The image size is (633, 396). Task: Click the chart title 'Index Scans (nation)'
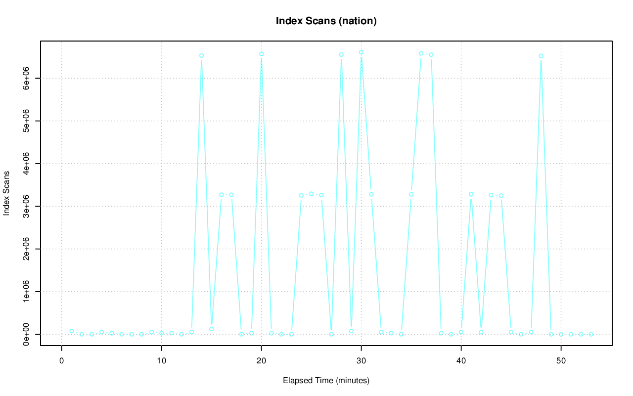pos(326,21)
